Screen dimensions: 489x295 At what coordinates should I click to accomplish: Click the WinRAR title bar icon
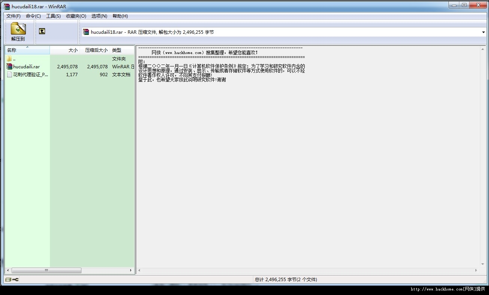point(6,6)
